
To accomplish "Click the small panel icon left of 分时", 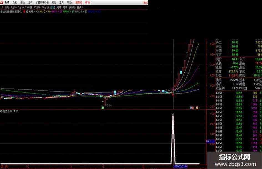I will (x=2, y=7).
